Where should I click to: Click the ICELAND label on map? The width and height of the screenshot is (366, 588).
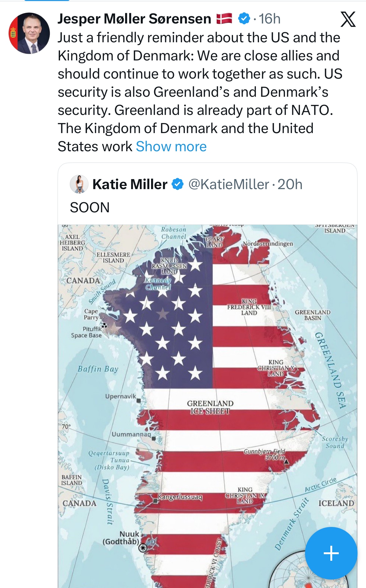[x=336, y=503]
